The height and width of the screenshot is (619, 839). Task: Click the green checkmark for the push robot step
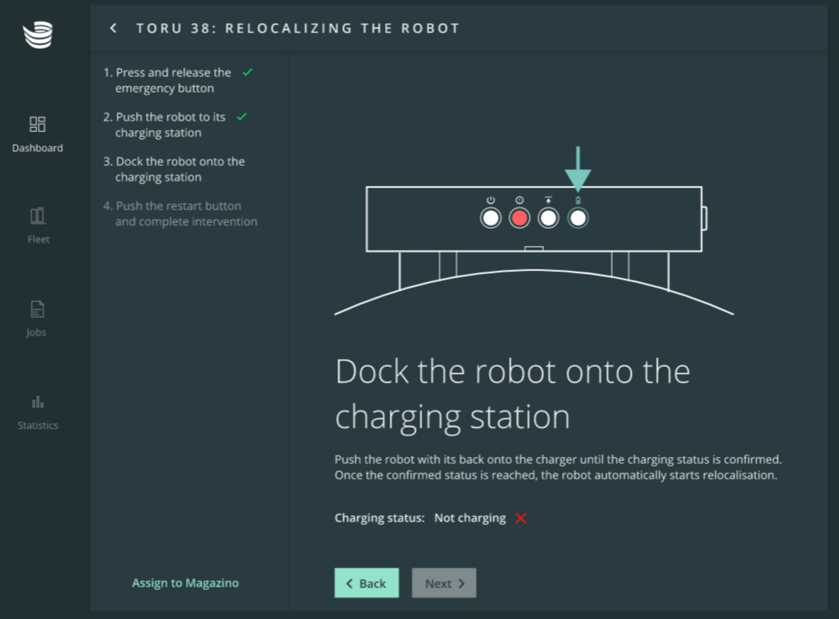tap(242, 116)
